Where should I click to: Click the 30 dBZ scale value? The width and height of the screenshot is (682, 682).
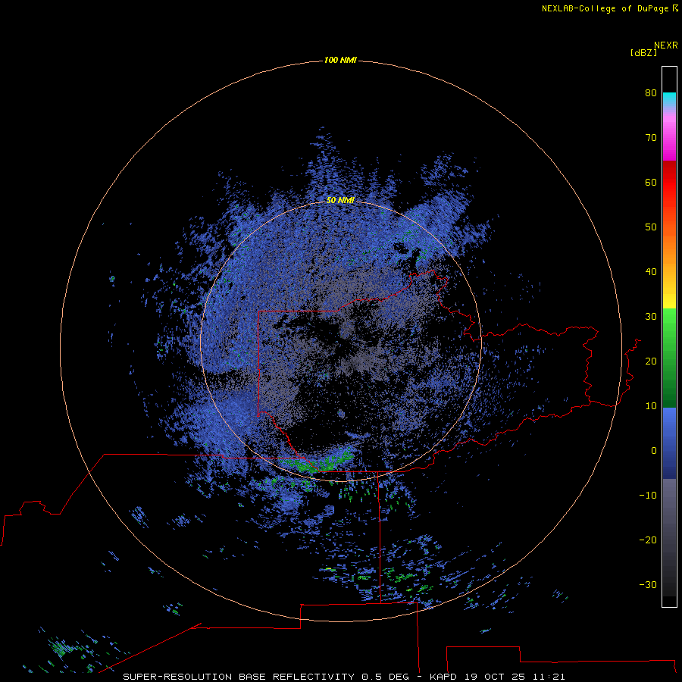point(651,316)
